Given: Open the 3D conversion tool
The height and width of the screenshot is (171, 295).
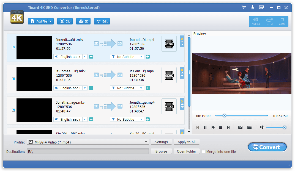Looking at the screenshot, I should coord(83,21).
